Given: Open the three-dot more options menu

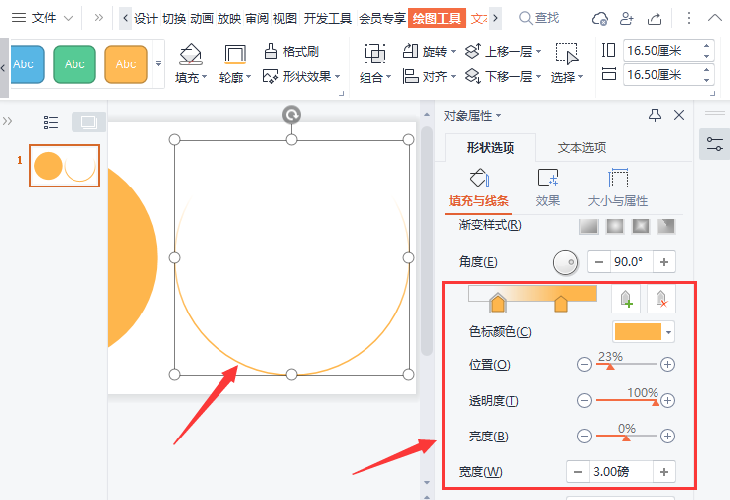Looking at the screenshot, I should point(689,18).
